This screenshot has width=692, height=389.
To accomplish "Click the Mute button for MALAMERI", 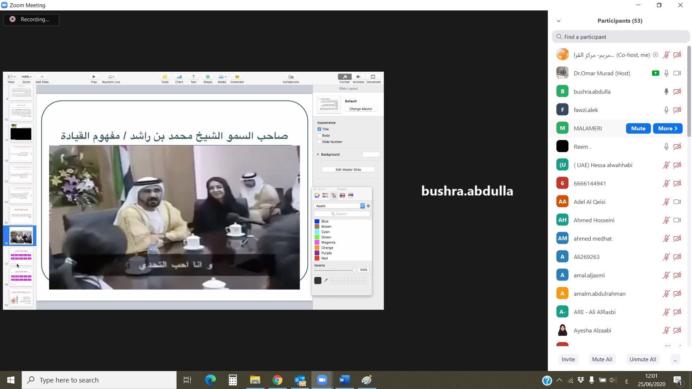I will point(638,128).
